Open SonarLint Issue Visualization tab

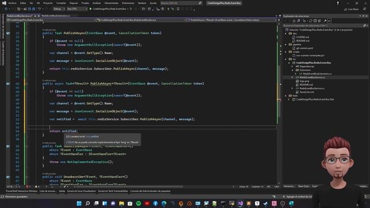pos(82,191)
